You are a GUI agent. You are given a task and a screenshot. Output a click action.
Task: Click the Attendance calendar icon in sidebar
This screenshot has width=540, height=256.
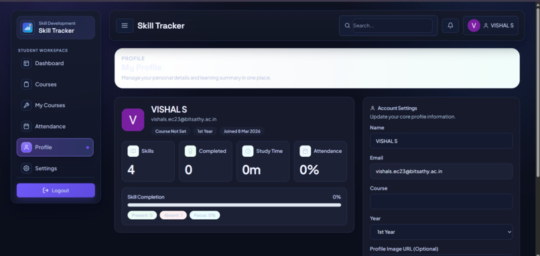(x=26, y=127)
